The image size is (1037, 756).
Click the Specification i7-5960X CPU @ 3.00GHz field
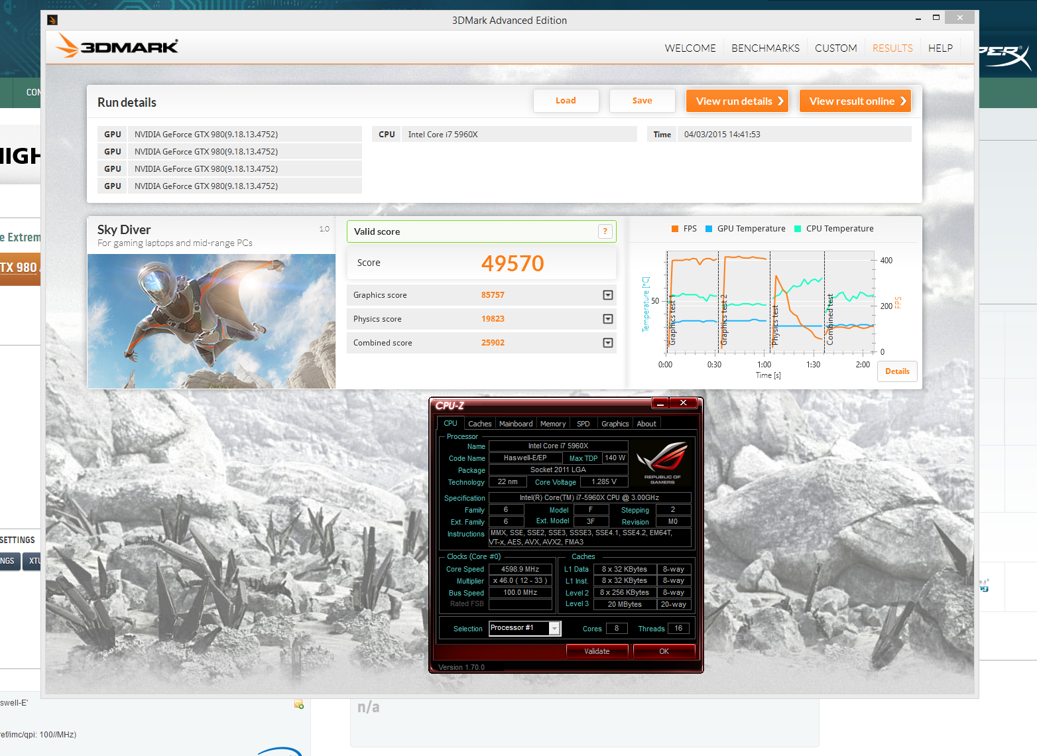589,497
